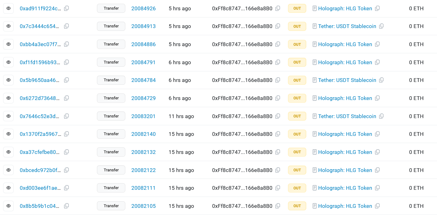Open block number 20082111

[143, 188]
